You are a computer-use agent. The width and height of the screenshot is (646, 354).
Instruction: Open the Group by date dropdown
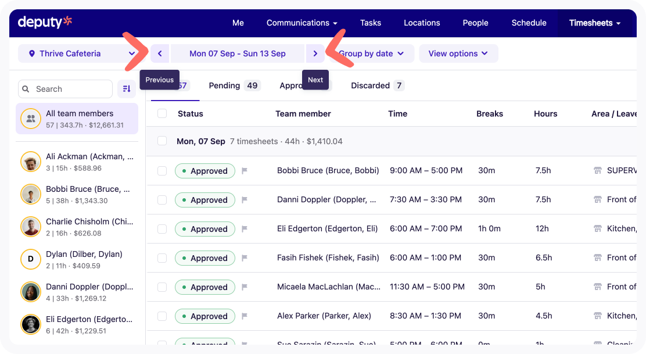pyautogui.click(x=371, y=53)
